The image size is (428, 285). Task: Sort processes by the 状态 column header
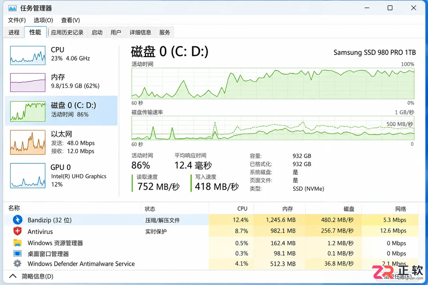tap(150, 209)
